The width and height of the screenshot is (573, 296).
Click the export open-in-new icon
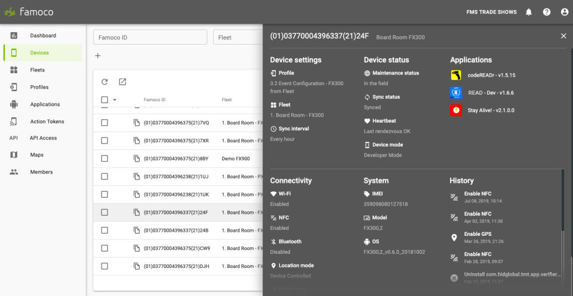point(122,82)
